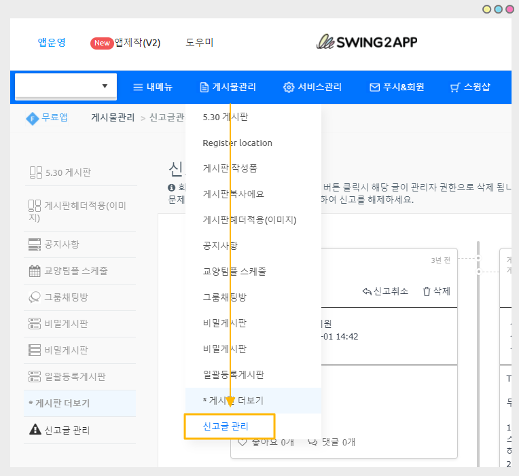The width and height of the screenshot is (519, 476).
Task: Click the 그룹채팅방 chat bubble icon in sidebar
Action: pos(35,297)
